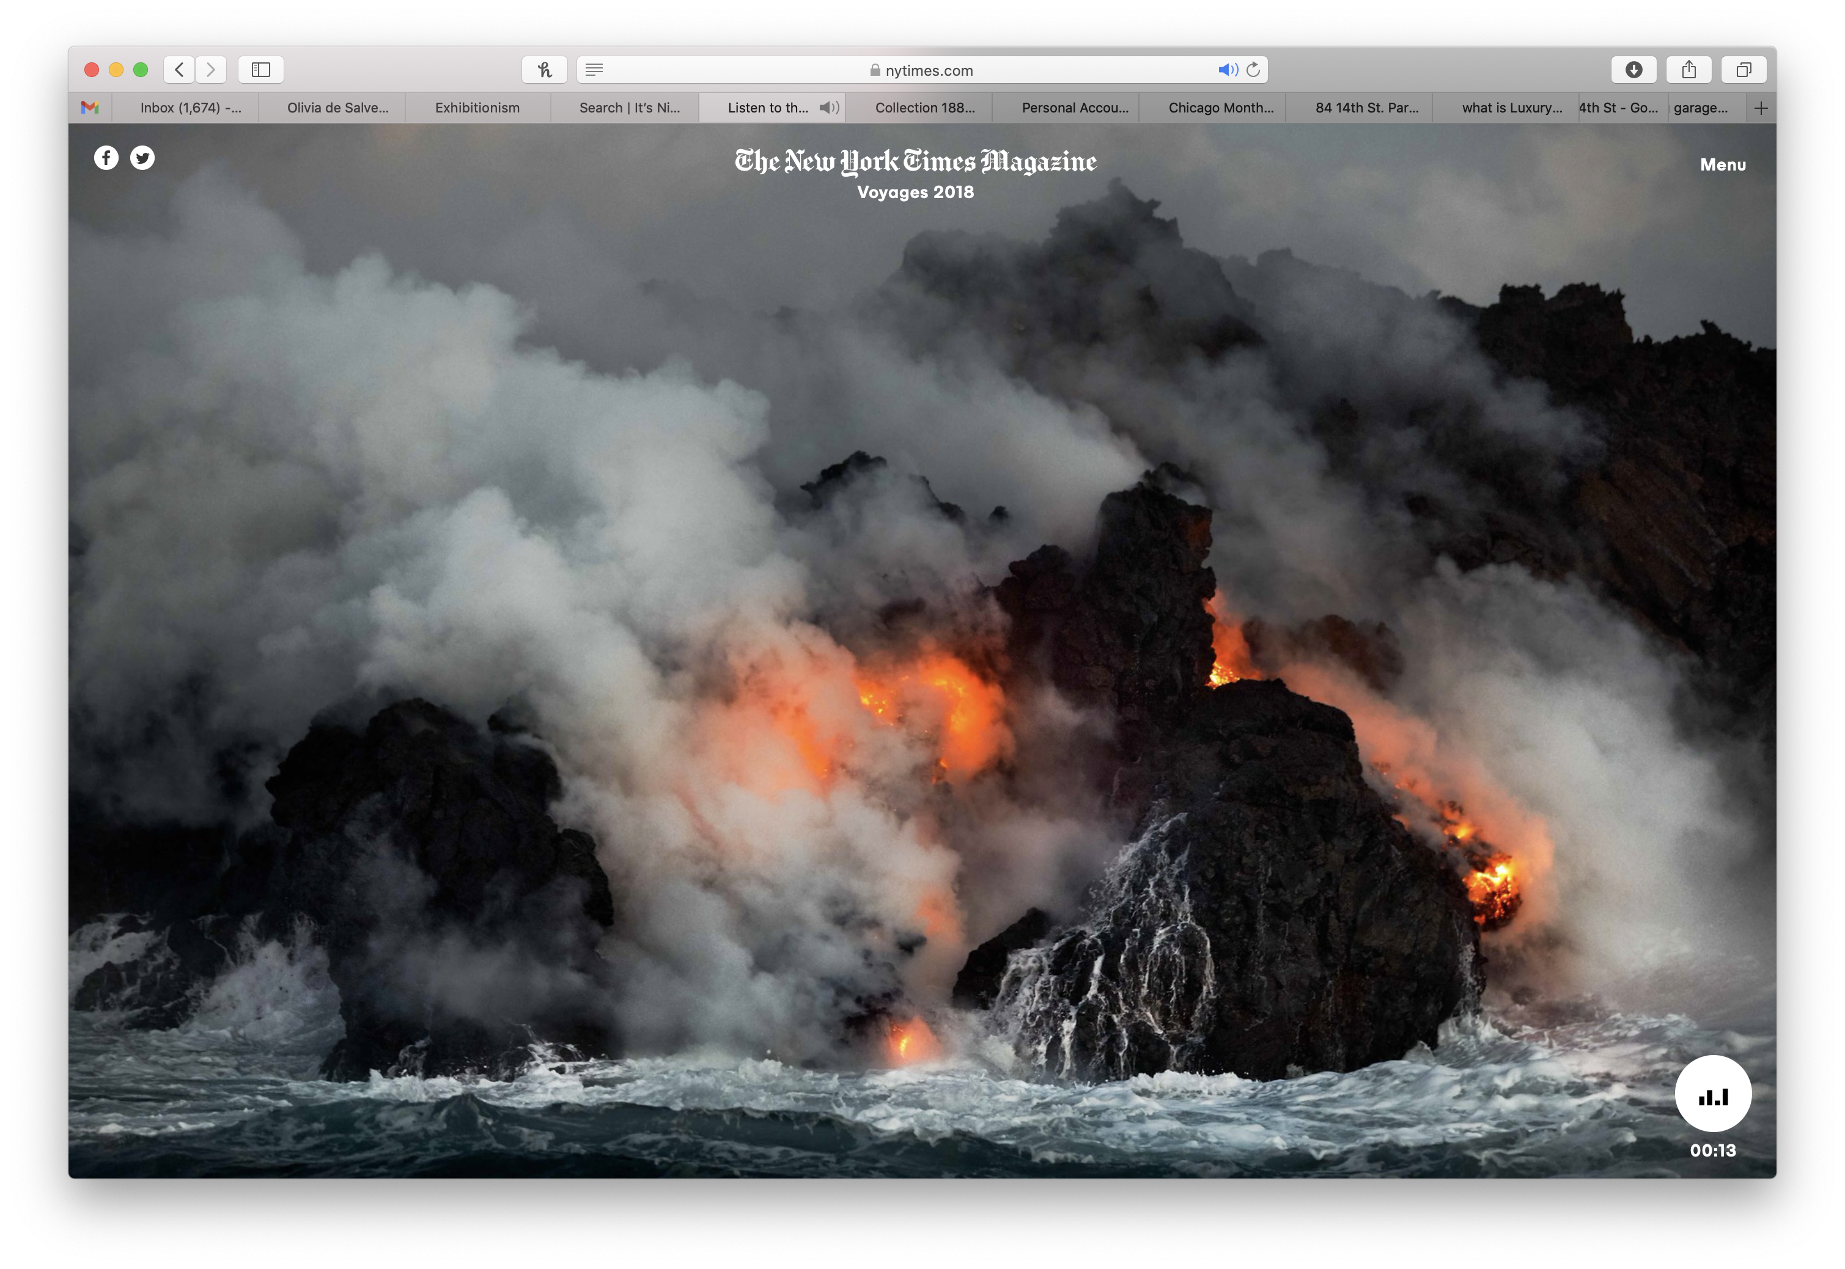Open a new tab with plus button

click(x=1761, y=108)
